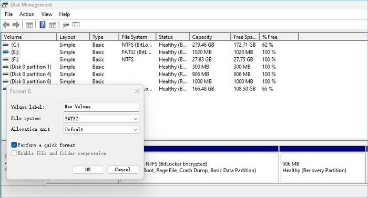Viewport: 368px width, 198px height.
Task: Select the (E:) volume drive icon
Action: 6,52
